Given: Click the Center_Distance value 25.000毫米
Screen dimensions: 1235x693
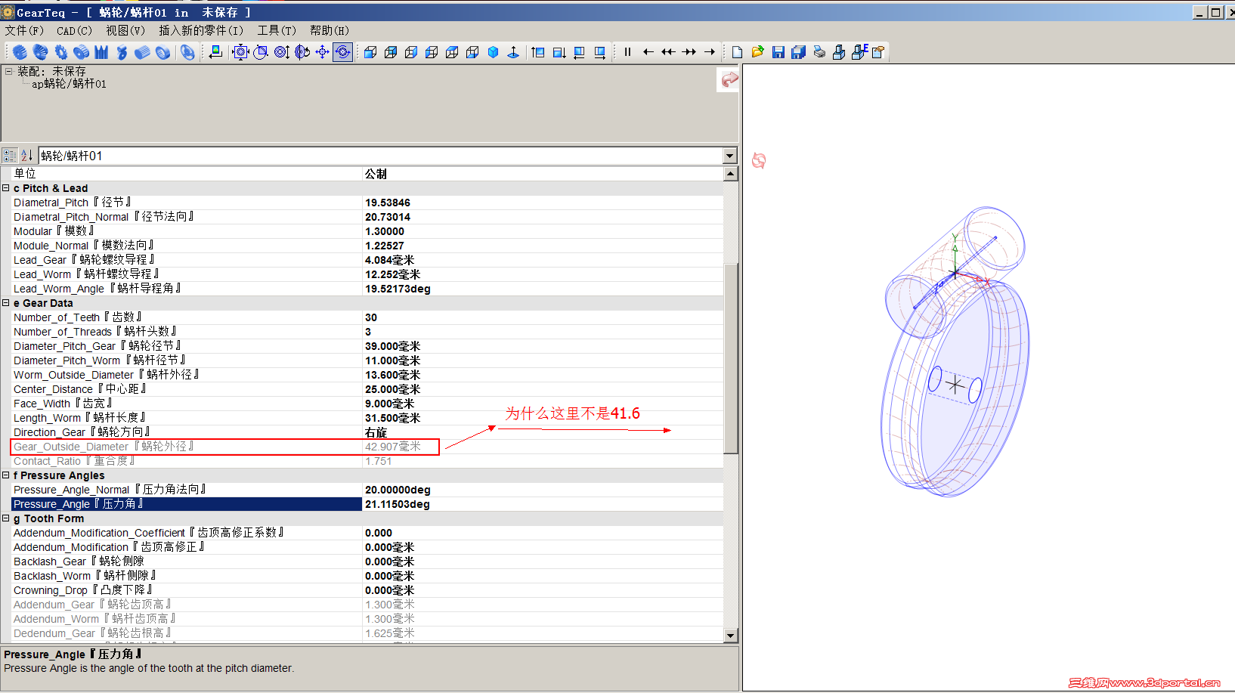Looking at the screenshot, I should click(392, 389).
